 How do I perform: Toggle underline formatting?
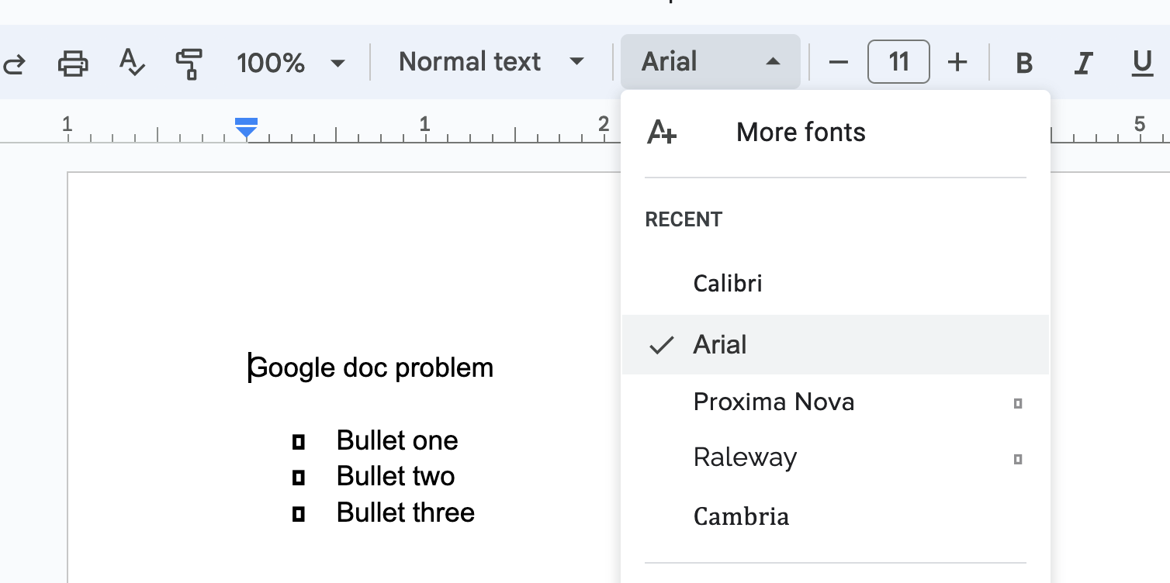tap(1142, 63)
